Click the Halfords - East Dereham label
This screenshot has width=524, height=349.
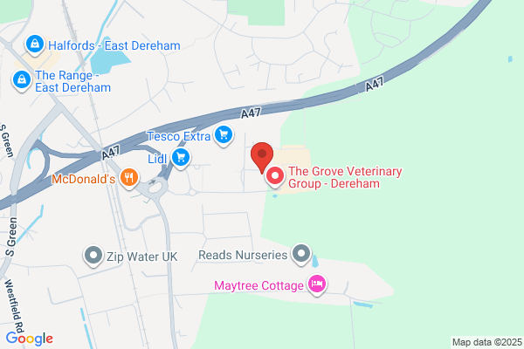[114, 45]
